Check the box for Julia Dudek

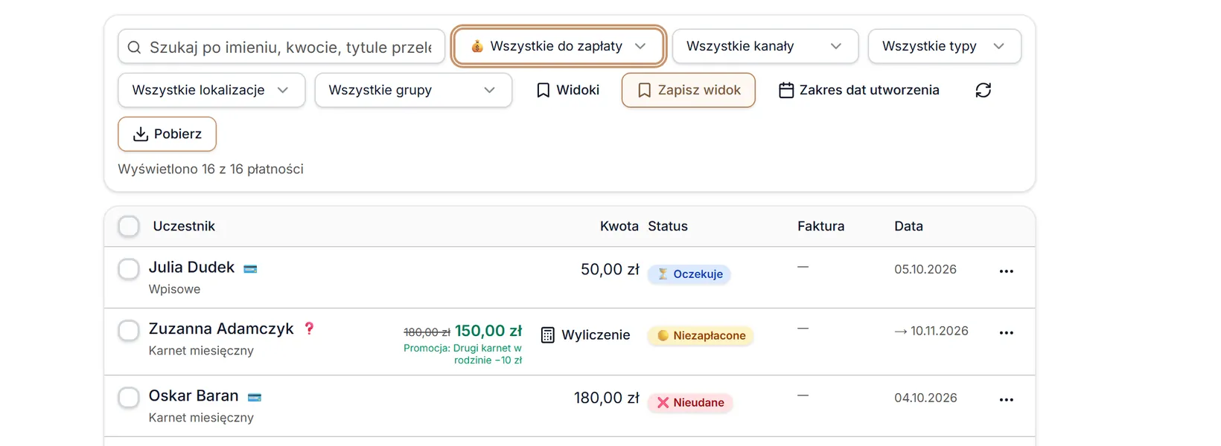(129, 269)
